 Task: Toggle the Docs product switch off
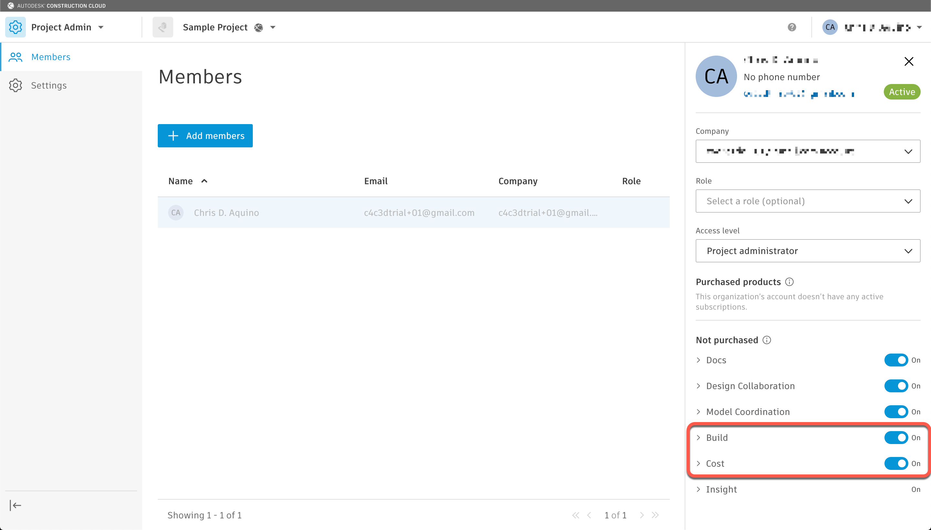click(x=896, y=360)
